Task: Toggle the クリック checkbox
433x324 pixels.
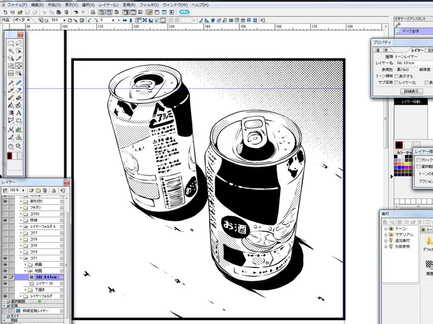Action: (418, 160)
